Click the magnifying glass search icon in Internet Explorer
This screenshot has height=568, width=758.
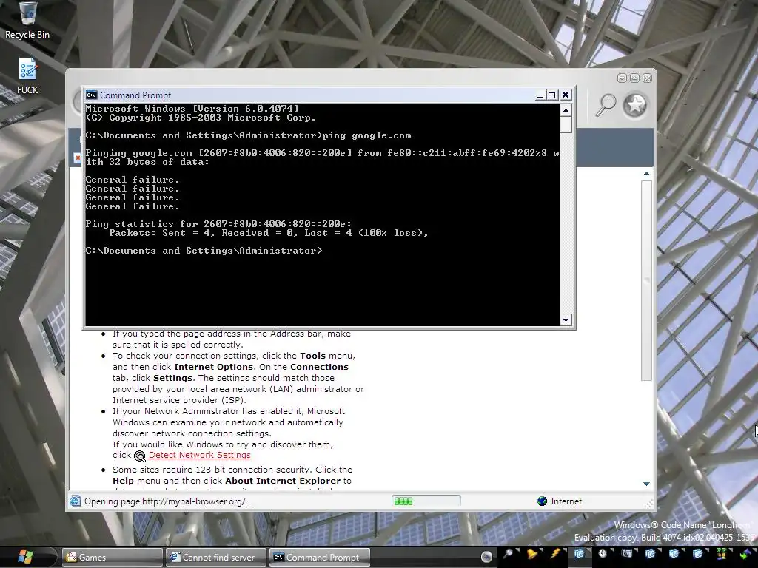[x=606, y=104]
